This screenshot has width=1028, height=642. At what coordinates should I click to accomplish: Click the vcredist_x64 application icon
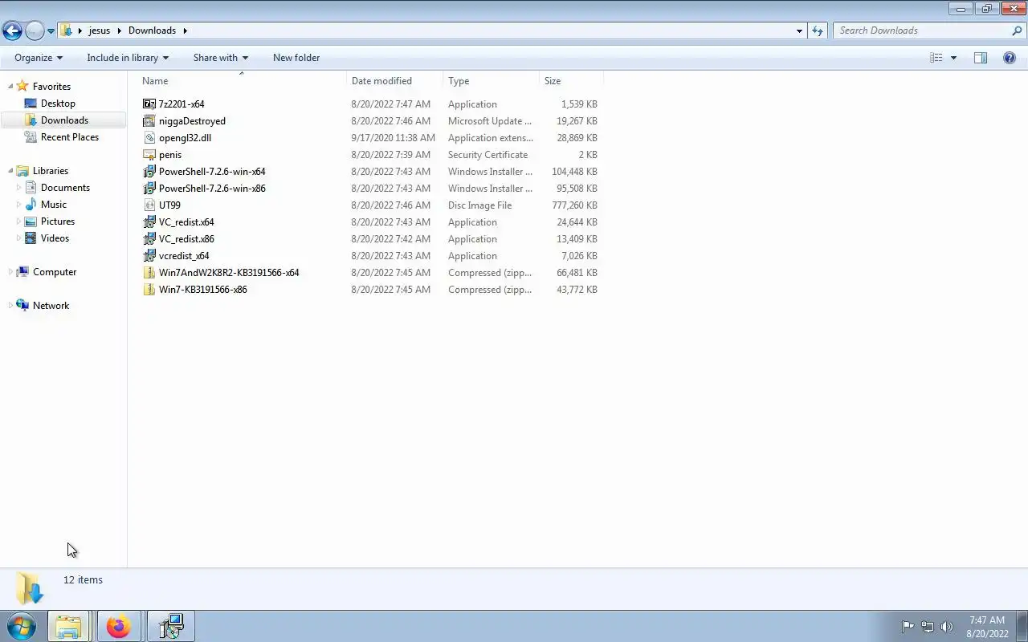149,256
